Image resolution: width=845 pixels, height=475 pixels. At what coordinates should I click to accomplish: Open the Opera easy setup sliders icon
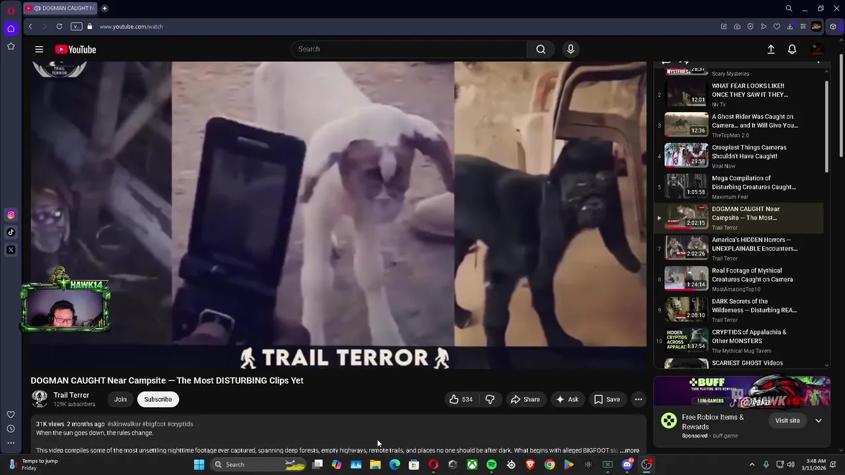(x=803, y=26)
